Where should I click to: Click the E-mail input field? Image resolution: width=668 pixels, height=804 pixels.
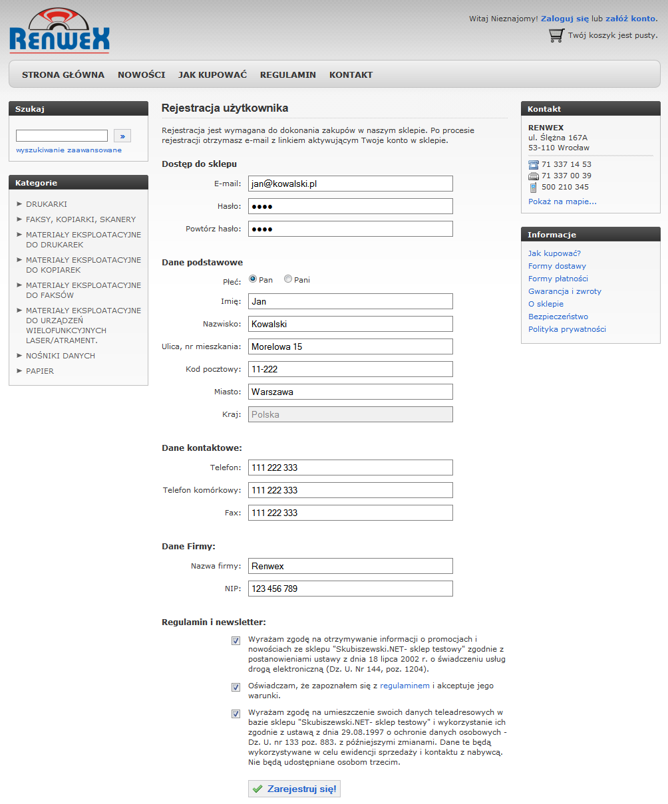click(351, 184)
